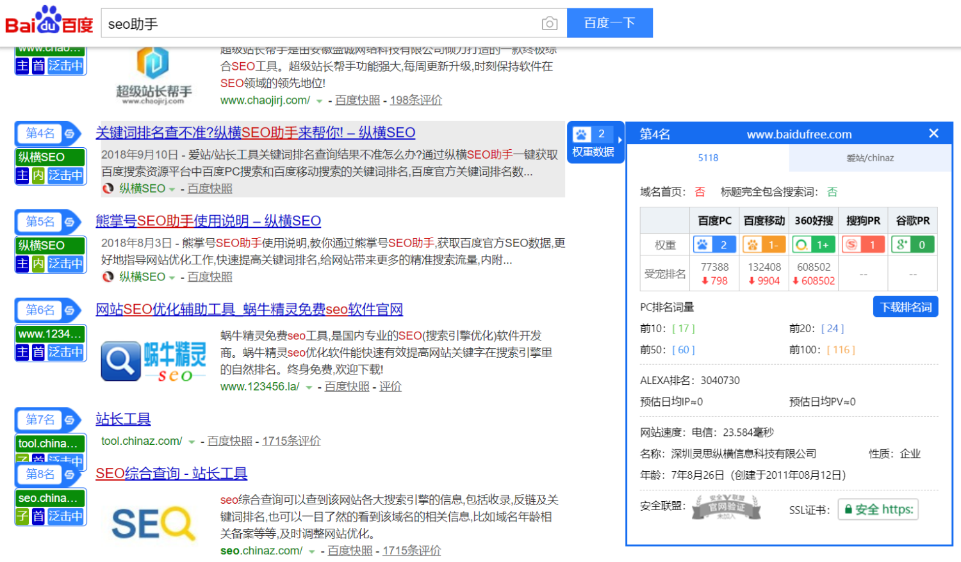Expand 纵横SEO dropdown in the 5th result
Image resolution: width=961 pixels, height=562 pixels.
pos(172,278)
